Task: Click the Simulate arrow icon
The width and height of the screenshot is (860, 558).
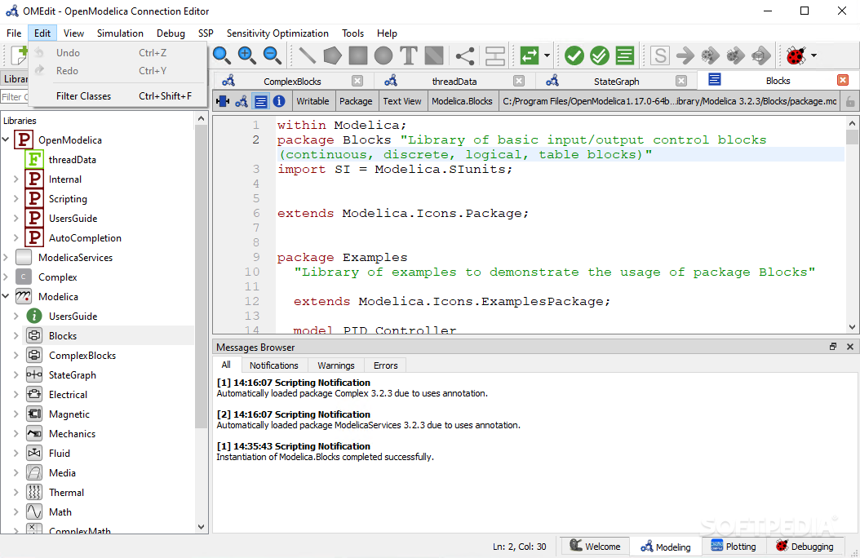Action: [685, 55]
